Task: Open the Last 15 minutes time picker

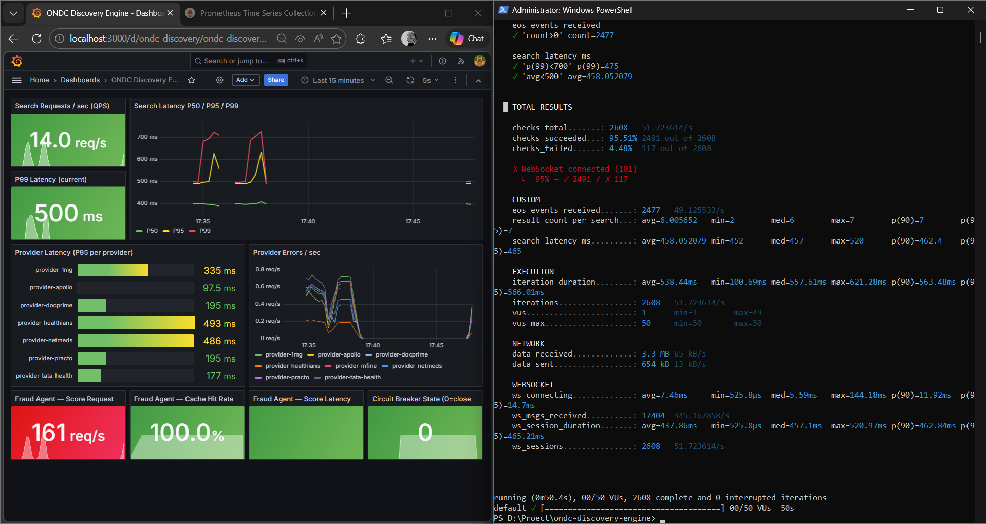Action: (338, 80)
